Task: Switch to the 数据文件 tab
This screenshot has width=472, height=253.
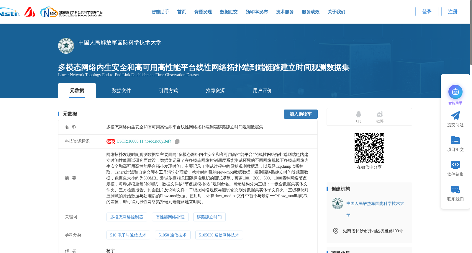Action: [122, 91]
